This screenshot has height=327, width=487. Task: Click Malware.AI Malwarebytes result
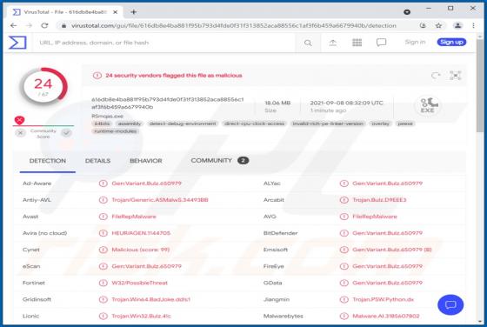[x=386, y=317]
